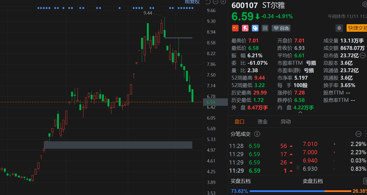Click the chart zoom-in plus icon
Image resolution: width=367 pixels, height=195 pixels.
tap(223, 2)
